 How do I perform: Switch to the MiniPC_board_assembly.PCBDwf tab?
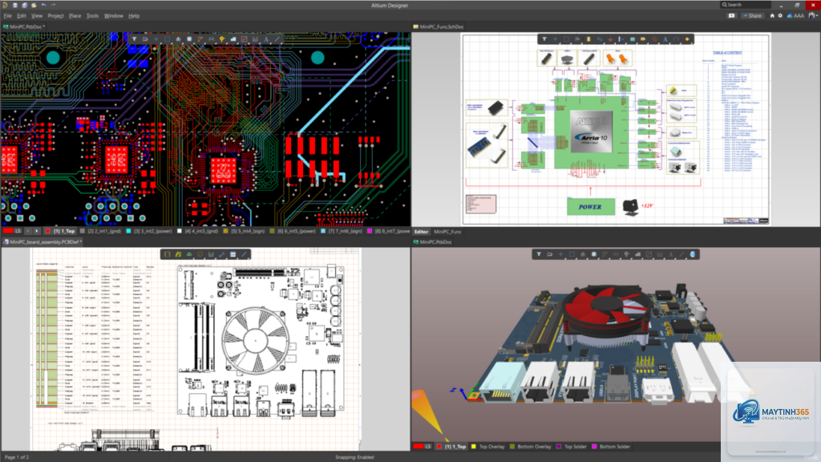42,242
